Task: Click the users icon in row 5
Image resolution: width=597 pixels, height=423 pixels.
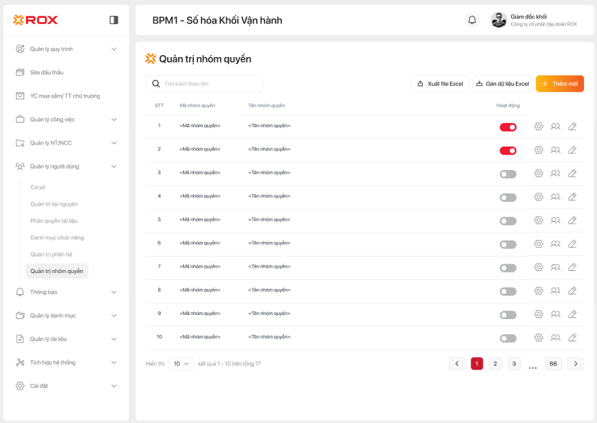Action: 555,220
